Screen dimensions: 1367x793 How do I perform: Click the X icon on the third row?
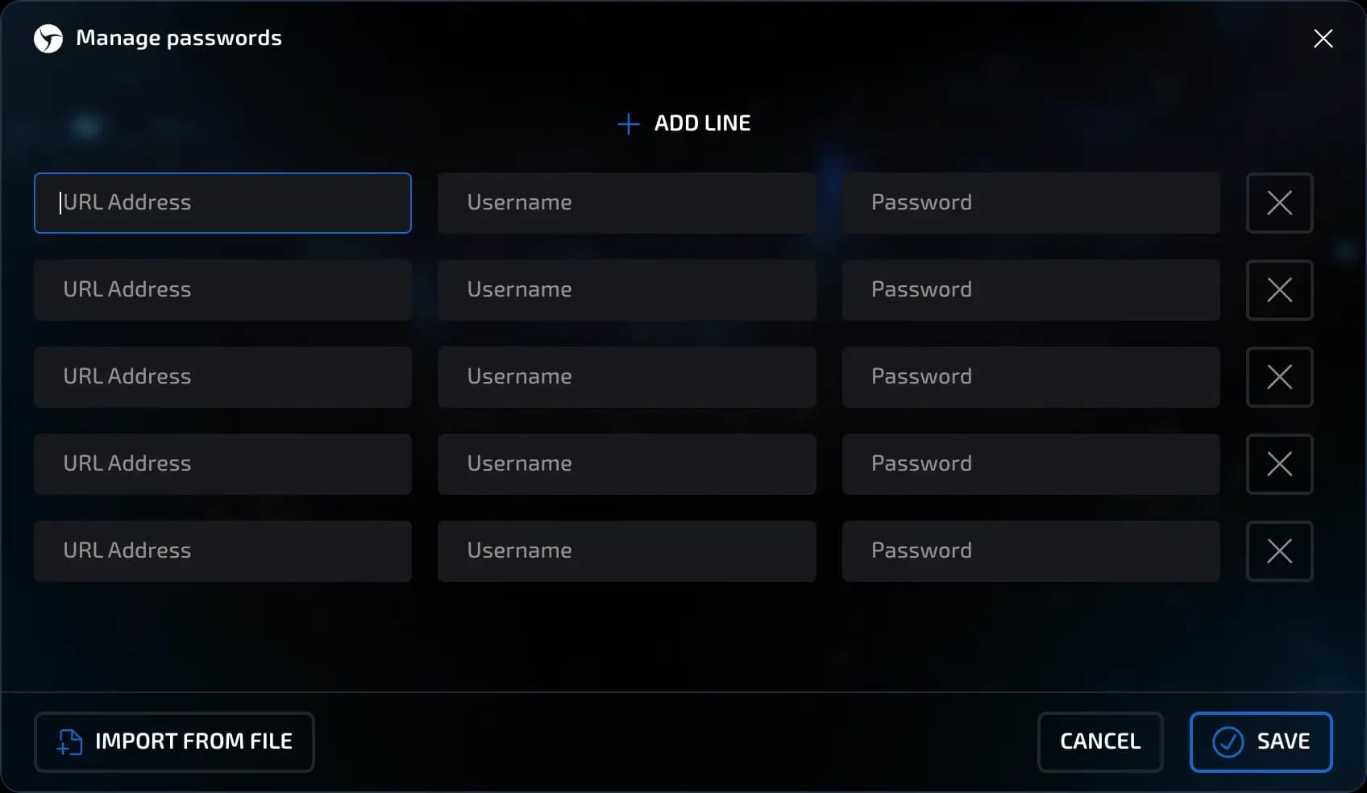coord(1279,377)
